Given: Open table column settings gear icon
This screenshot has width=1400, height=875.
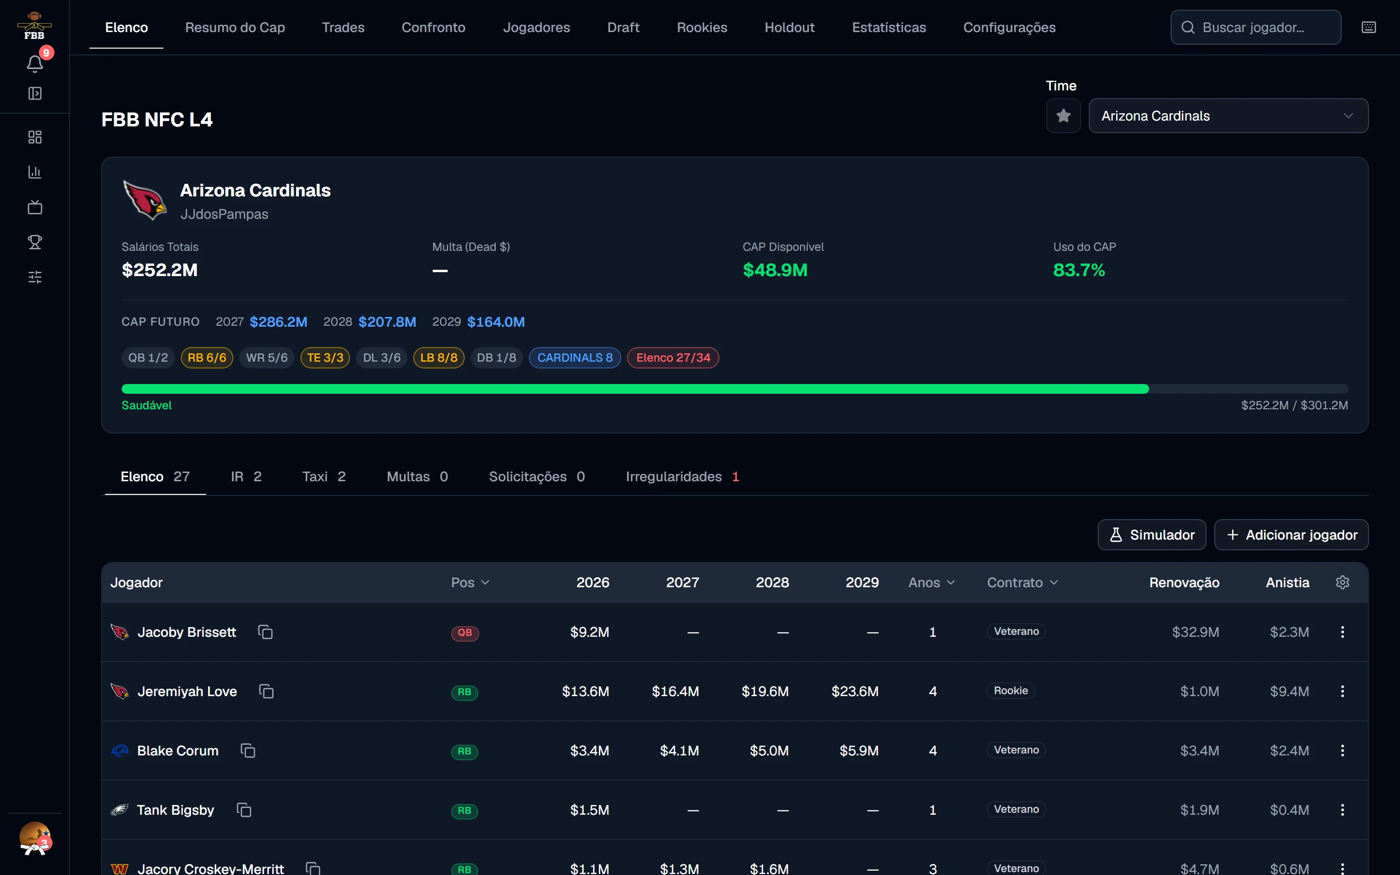Looking at the screenshot, I should [x=1342, y=582].
